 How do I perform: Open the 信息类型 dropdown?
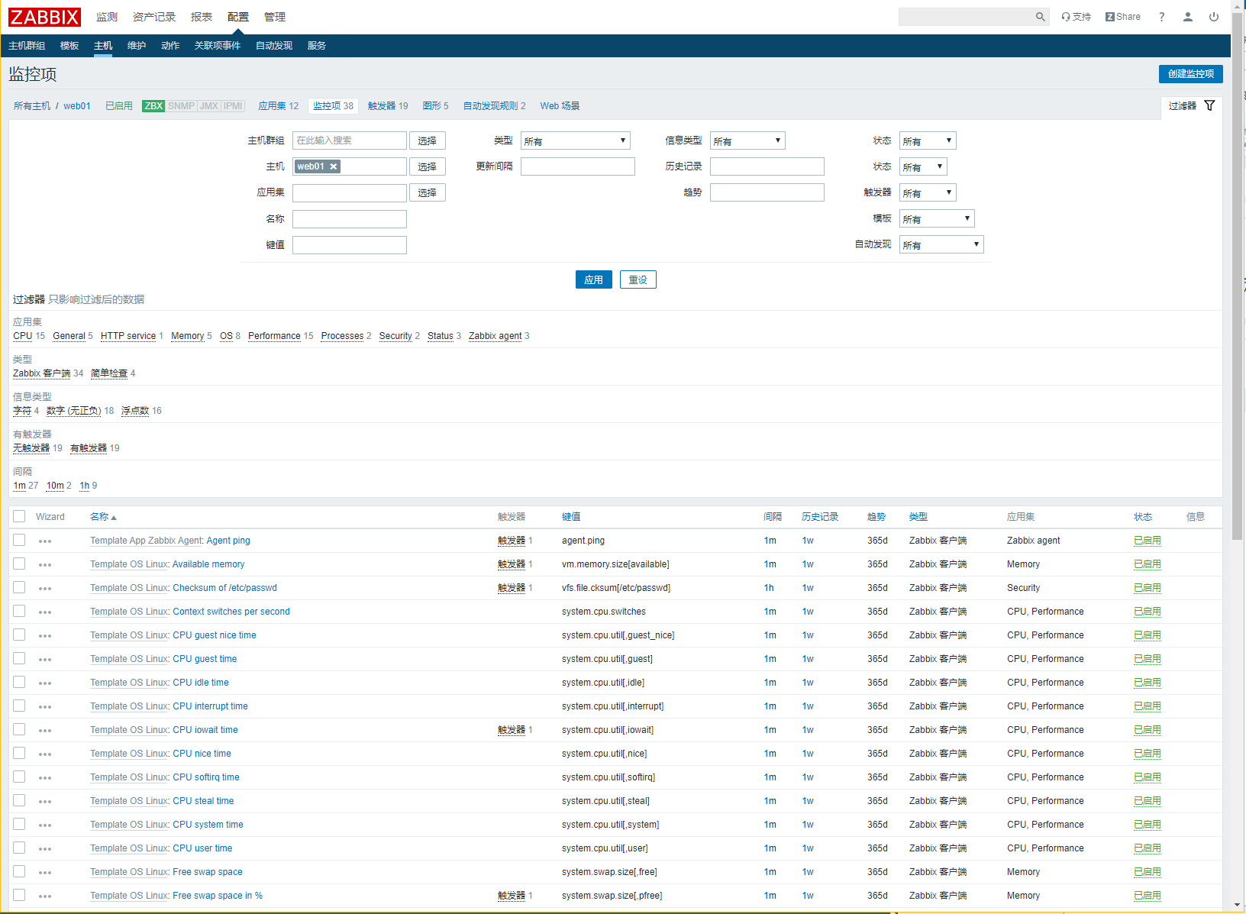point(747,140)
